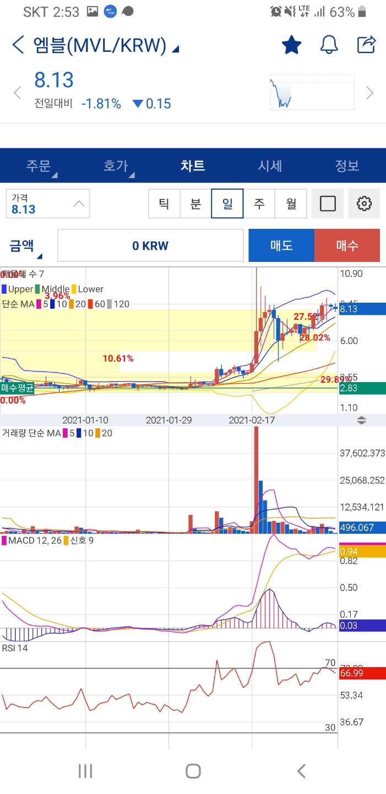Click the 2021-02-17 date label
This screenshot has height=794, width=386.
[x=252, y=420]
